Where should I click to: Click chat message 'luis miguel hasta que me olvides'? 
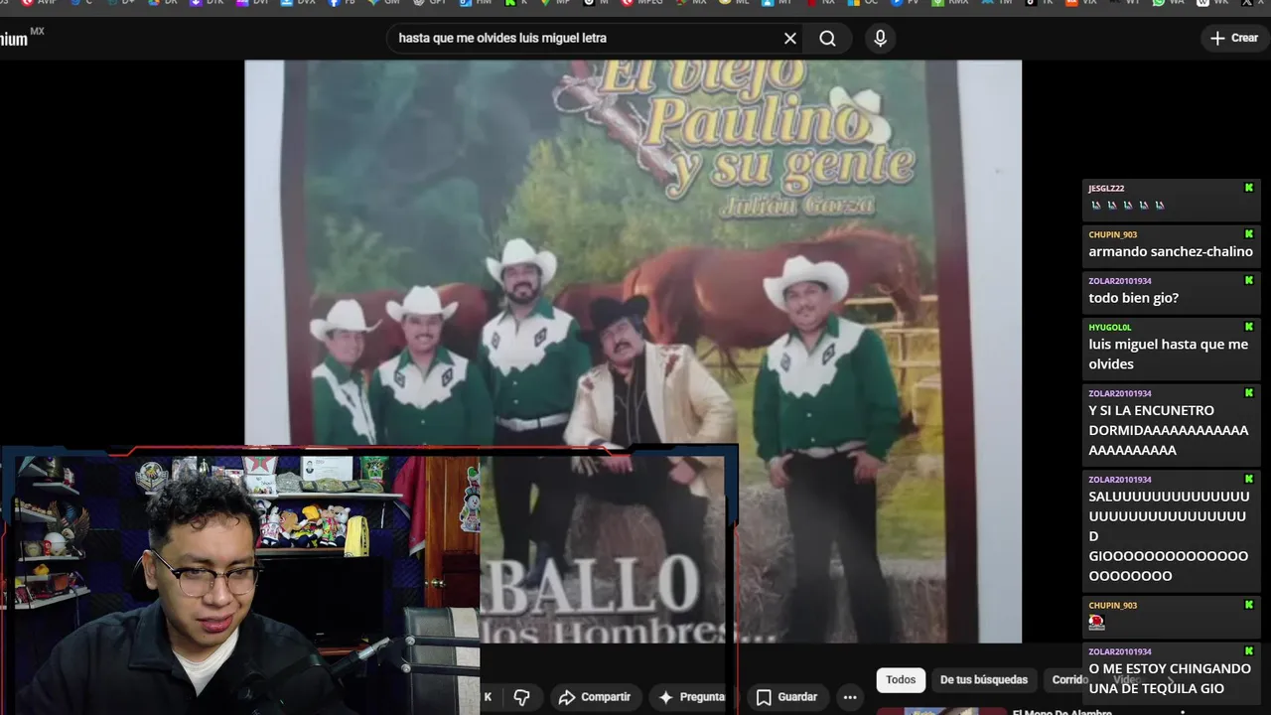[x=1169, y=355]
